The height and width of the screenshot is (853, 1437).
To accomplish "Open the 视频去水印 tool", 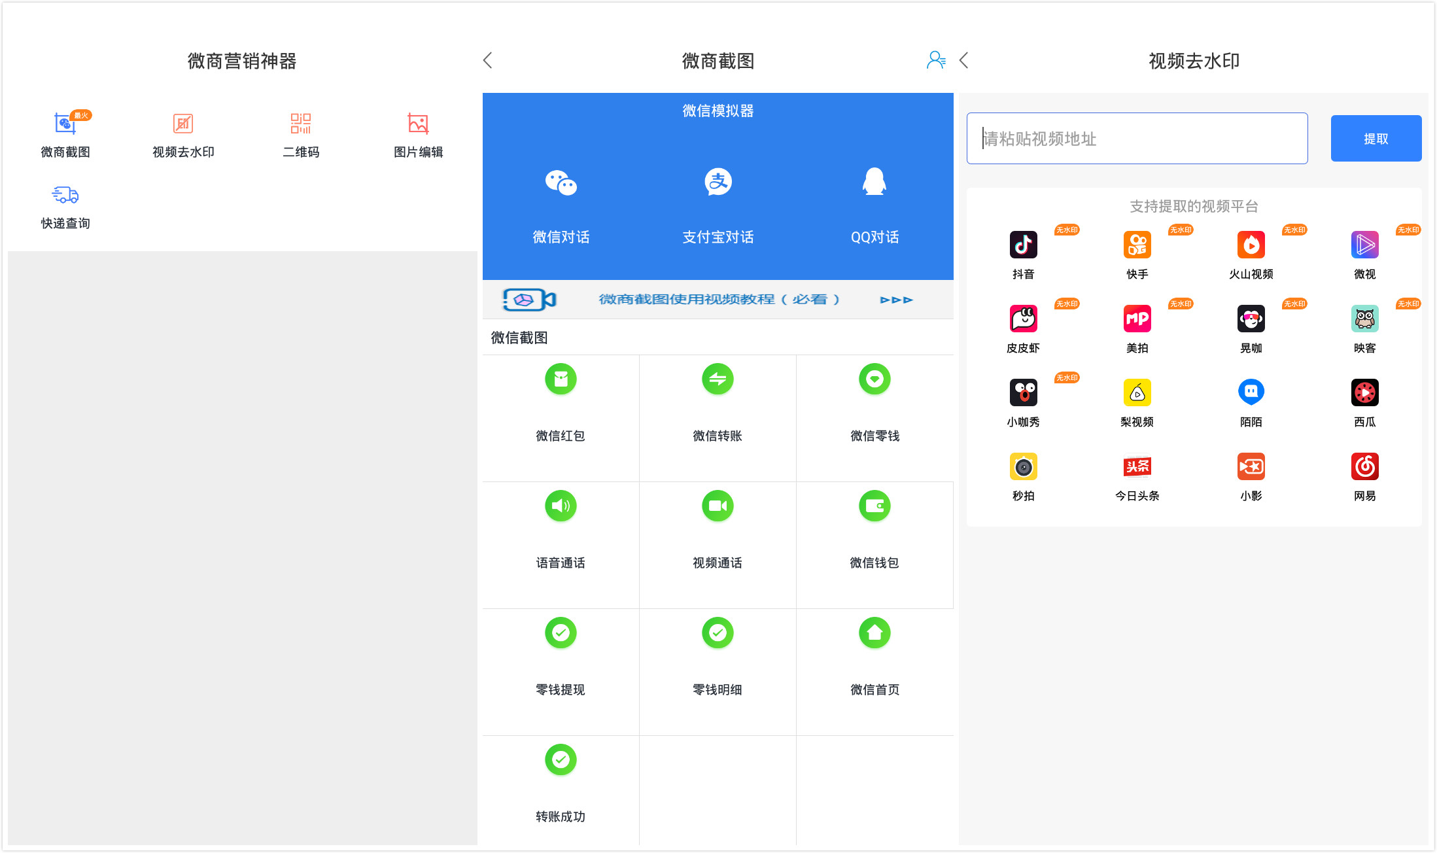I will coord(183,135).
